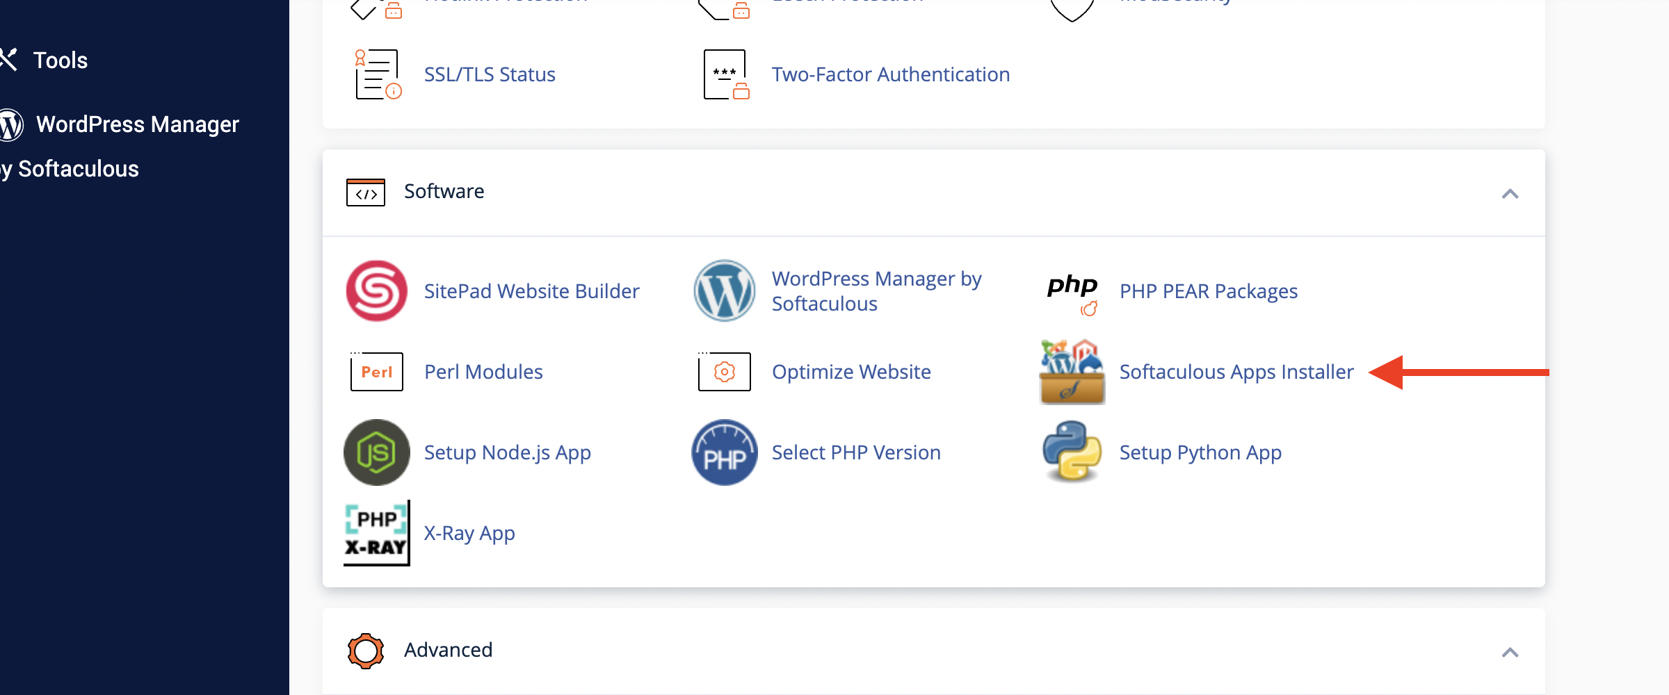This screenshot has height=695, width=1669.
Task: Click the Advanced section gear icon
Action: click(364, 651)
